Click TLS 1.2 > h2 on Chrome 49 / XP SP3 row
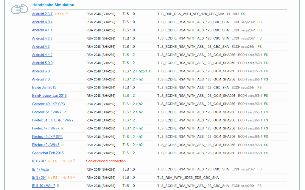 click(133, 104)
